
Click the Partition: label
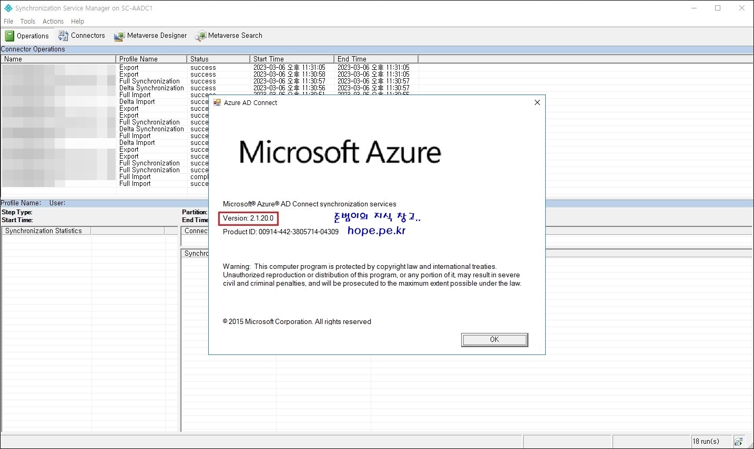click(x=195, y=212)
